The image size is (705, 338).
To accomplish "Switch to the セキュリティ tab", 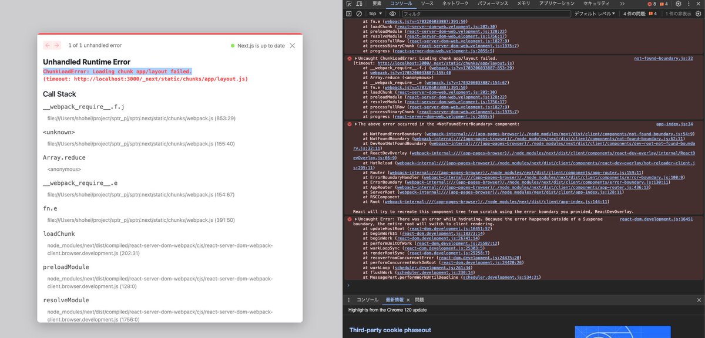I will click(x=596, y=4).
